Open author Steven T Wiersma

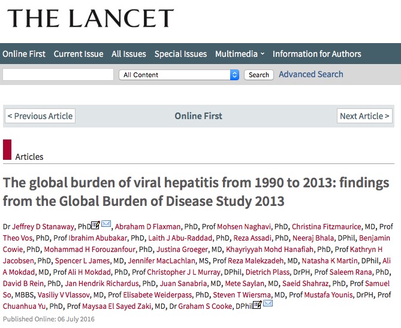pyautogui.click(x=242, y=295)
